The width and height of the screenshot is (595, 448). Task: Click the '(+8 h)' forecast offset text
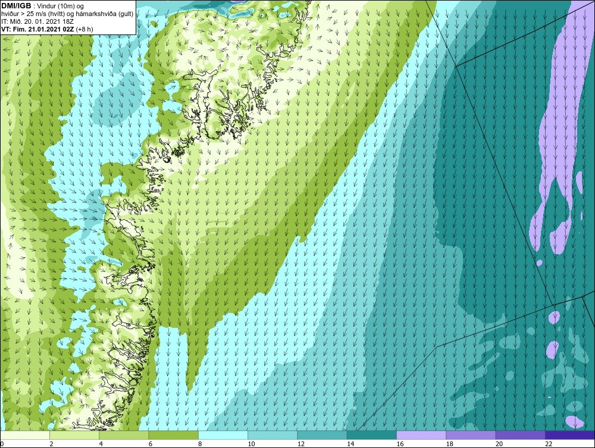point(84,29)
